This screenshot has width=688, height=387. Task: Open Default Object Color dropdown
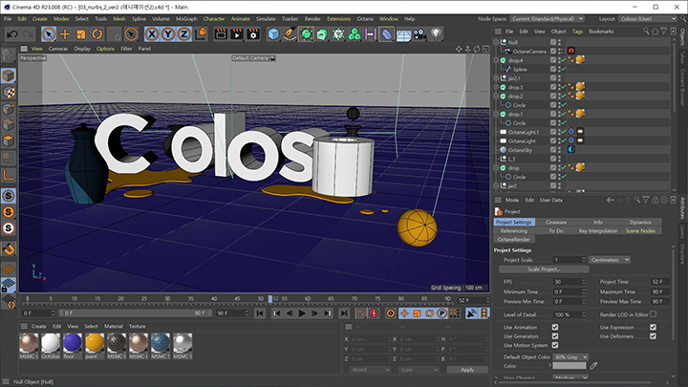570,357
